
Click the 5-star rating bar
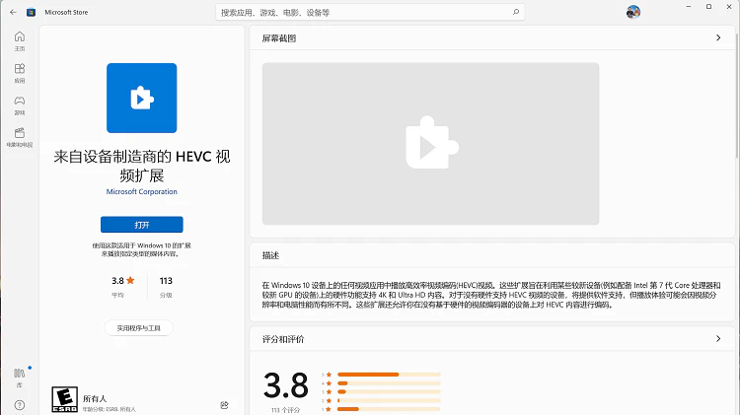point(389,375)
